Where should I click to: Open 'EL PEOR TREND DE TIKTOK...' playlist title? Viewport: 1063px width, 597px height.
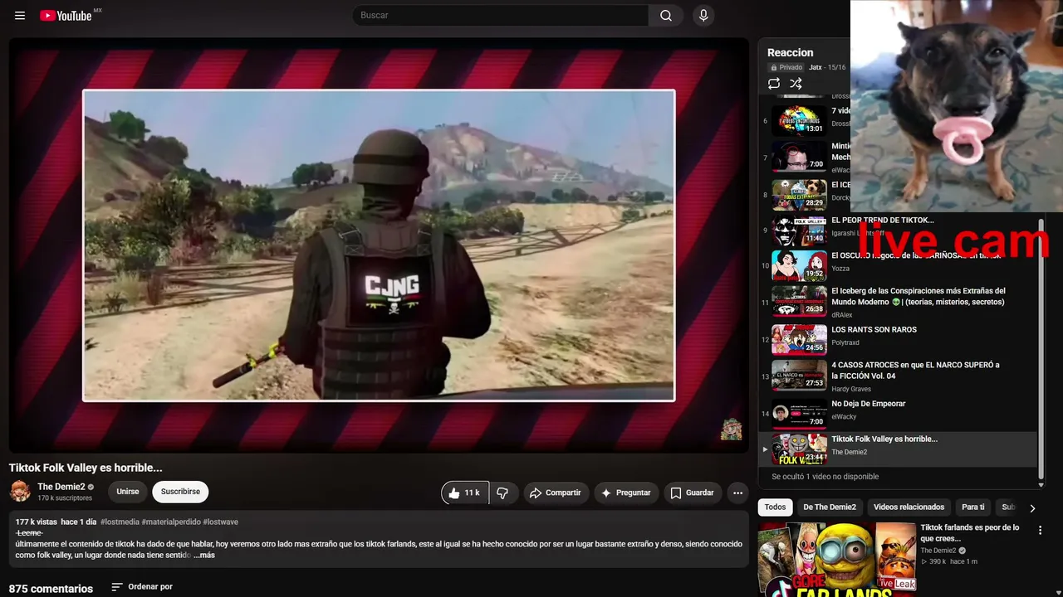pyautogui.click(x=883, y=221)
